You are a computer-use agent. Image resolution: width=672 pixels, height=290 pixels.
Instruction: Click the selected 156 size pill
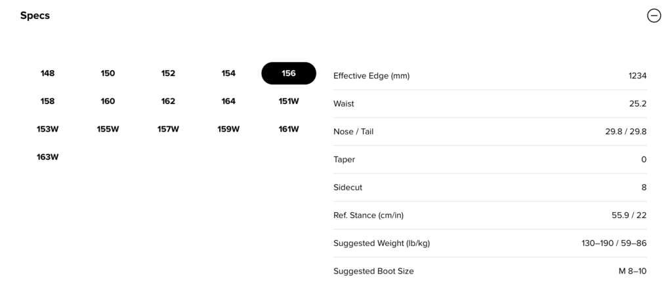click(x=289, y=73)
